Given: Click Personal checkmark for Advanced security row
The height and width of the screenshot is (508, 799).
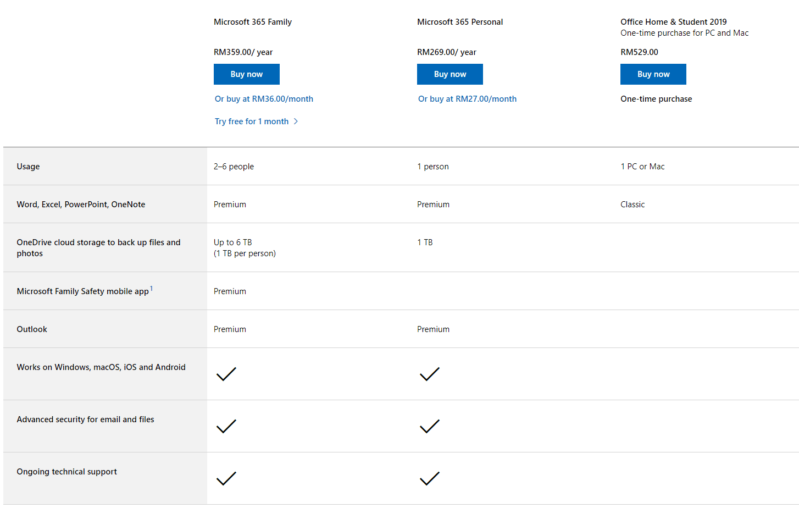Looking at the screenshot, I should tap(429, 426).
